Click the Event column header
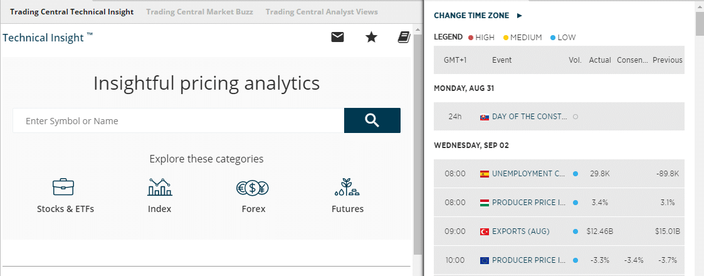Screen dimensions: 704x276 click(x=502, y=60)
